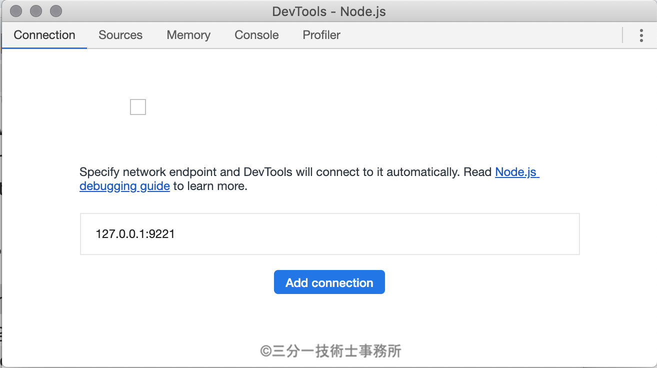657x368 pixels.
Task: Open the Sources tab
Action: (x=120, y=35)
